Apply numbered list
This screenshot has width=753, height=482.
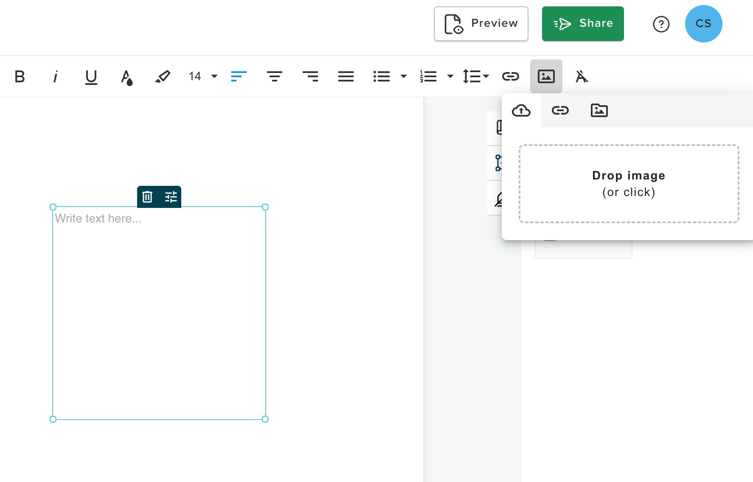pyautogui.click(x=428, y=76)
